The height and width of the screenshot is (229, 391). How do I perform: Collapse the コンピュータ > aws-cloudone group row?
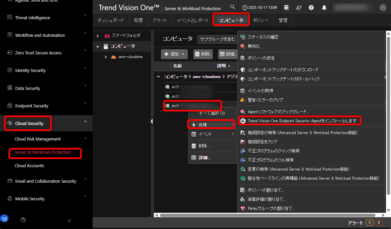[x=158, y=77]
